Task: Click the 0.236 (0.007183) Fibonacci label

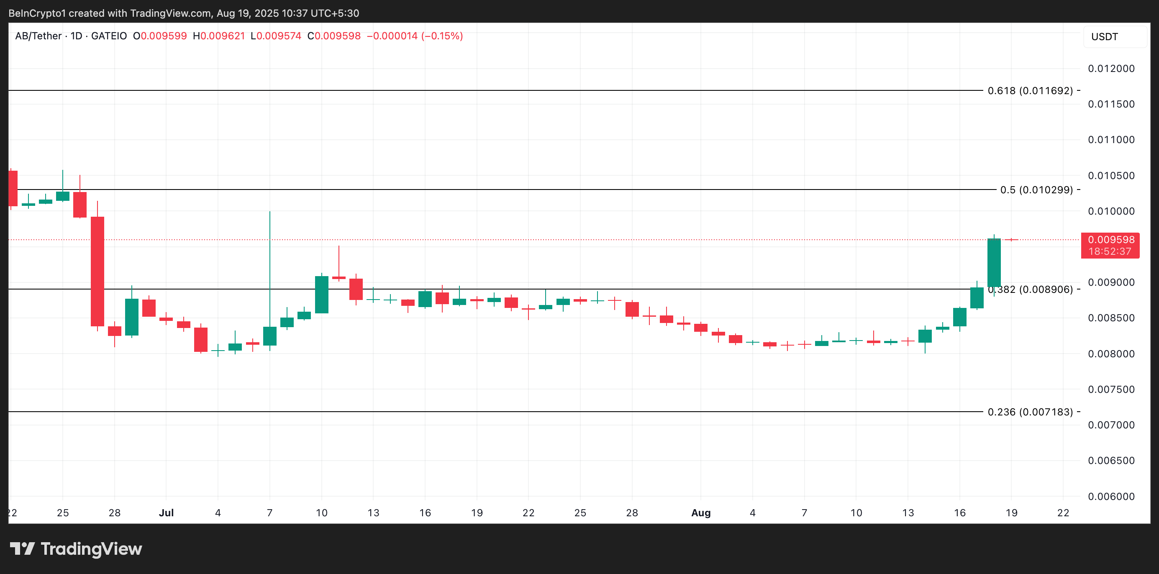Action: pyautogui.click(x=1030, y=412)
